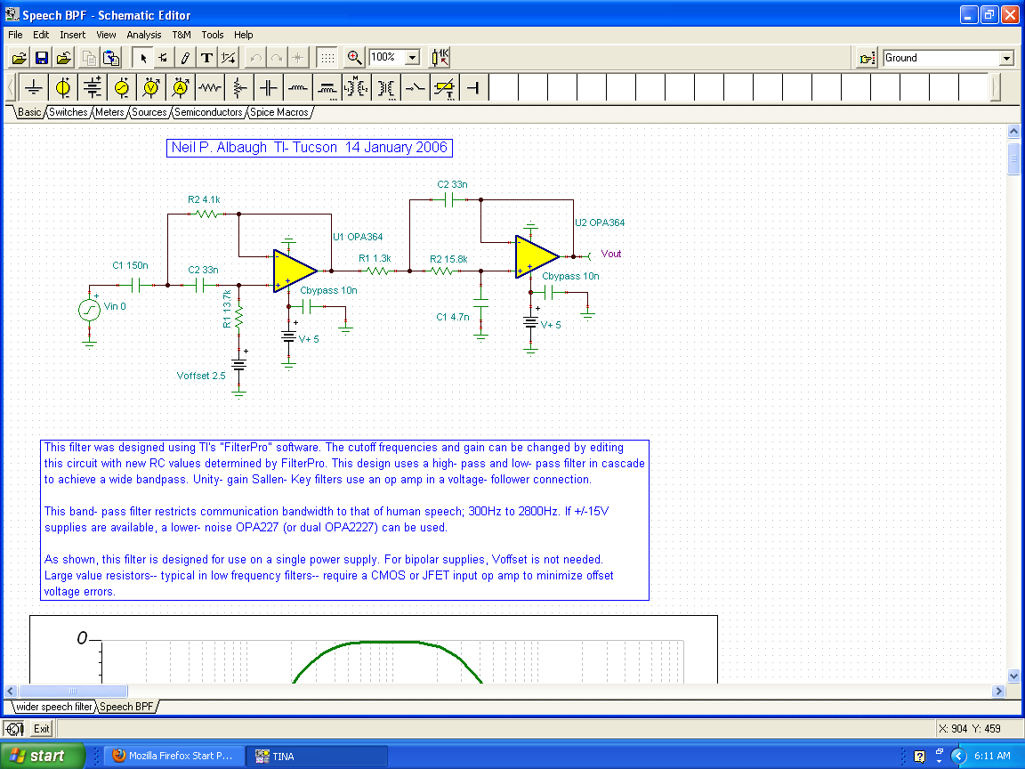The height and width of the screenshot is (769, 1025).
Task: Insert a resistor component
Action: click(x=210, y=87)
